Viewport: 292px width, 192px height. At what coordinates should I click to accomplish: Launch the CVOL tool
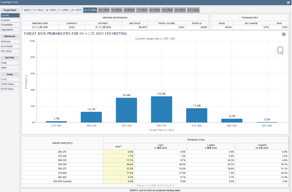coord(4,79)
